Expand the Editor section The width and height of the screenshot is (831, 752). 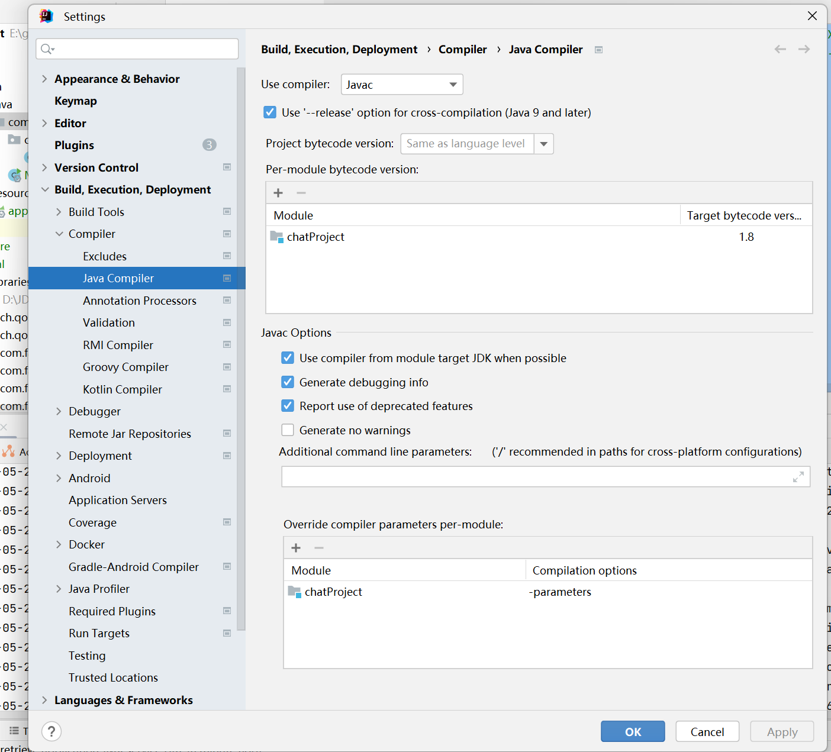pos(44,123)
